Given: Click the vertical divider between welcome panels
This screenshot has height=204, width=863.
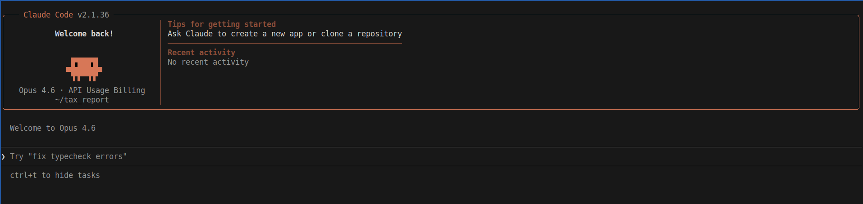Looking at the screenshot, I should coord(161,62).
